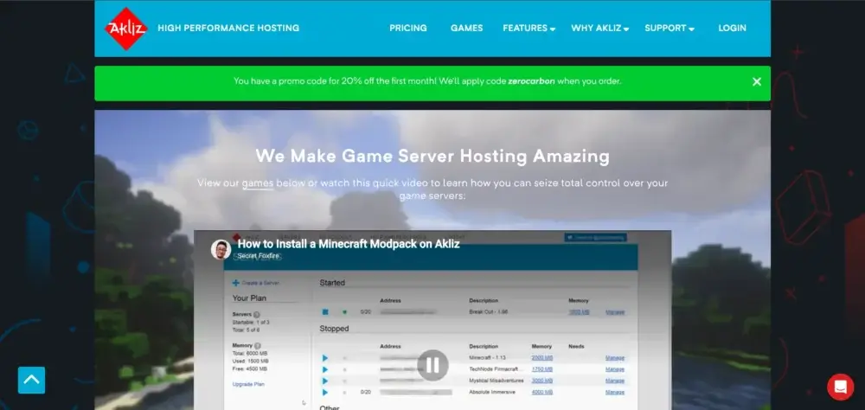Click 'Absolute Immersive' server description
This screenshot has height=410, width=865.
(492, 393)
